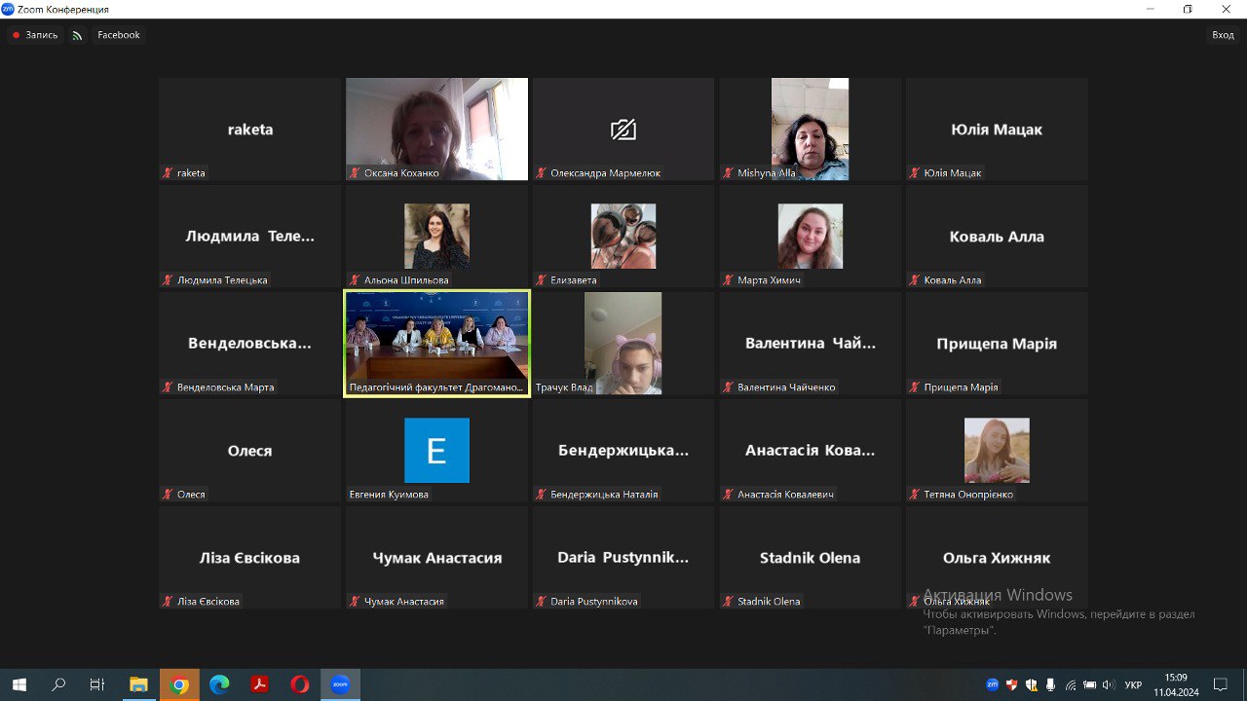Open the Facebook live stream label
The width and height of the screenshot is (1247, 701).
coord(119,35)
